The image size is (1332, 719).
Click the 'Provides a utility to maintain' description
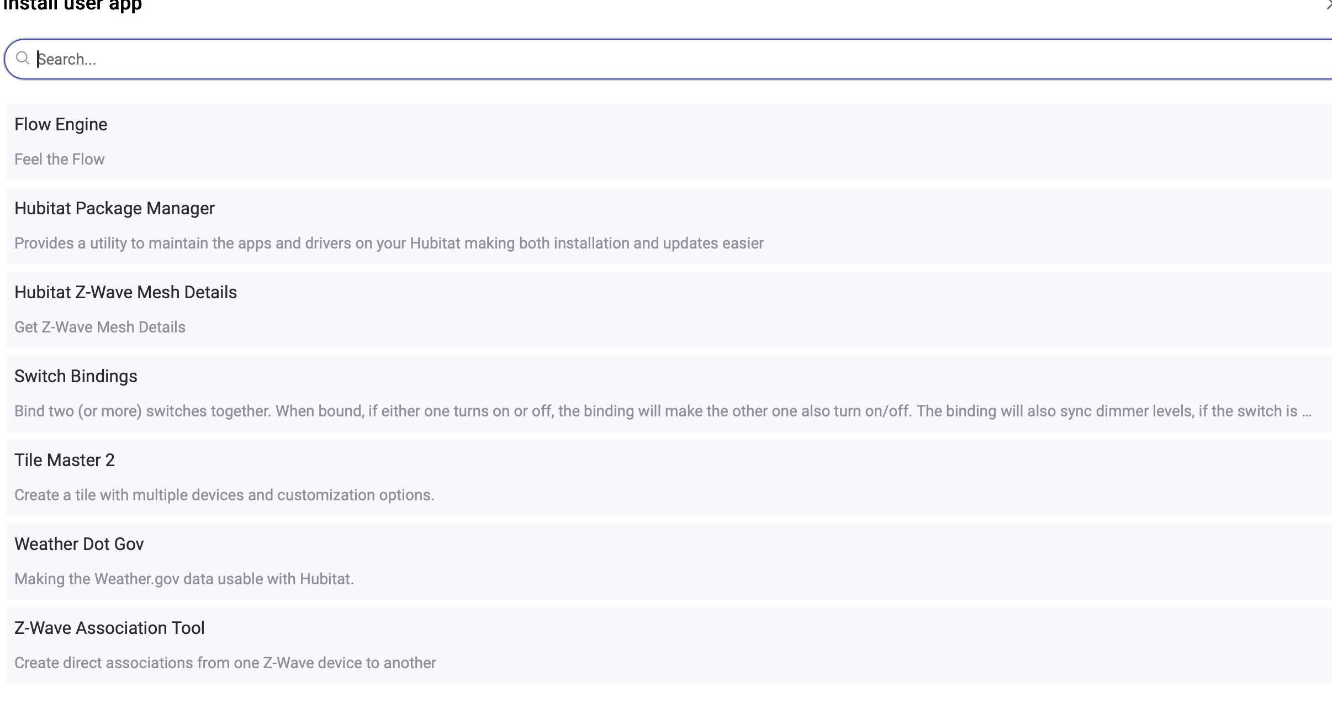coord(389,244)
